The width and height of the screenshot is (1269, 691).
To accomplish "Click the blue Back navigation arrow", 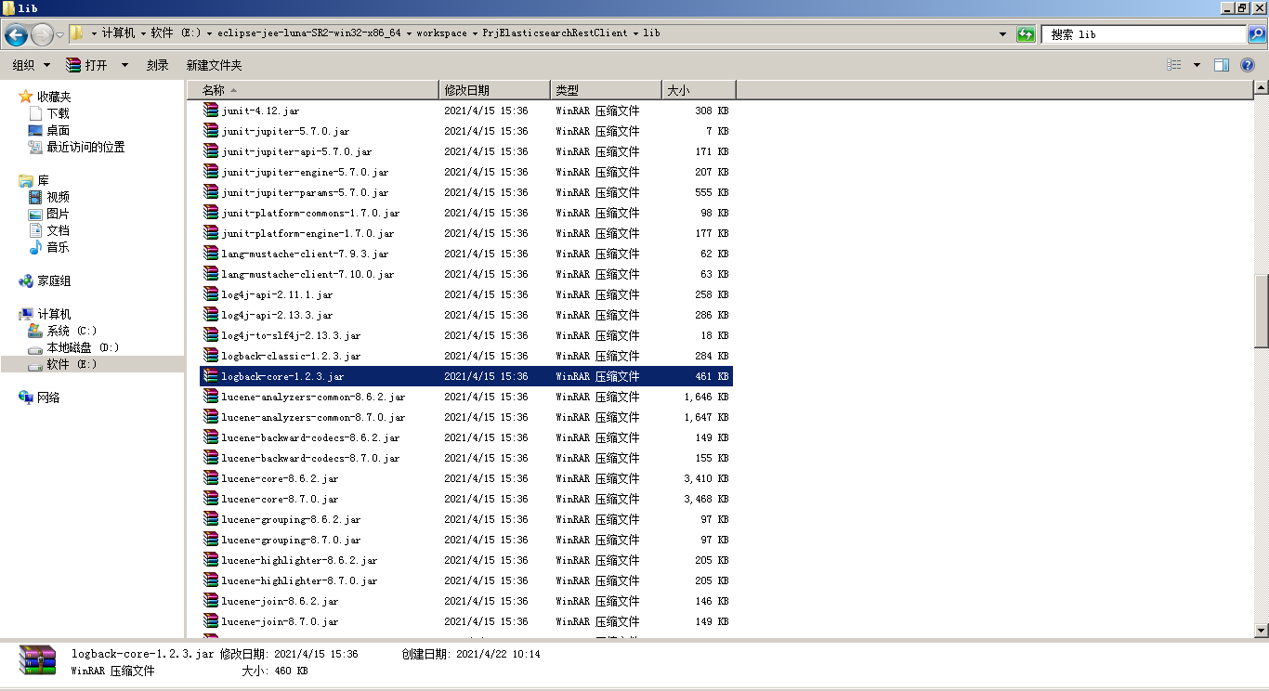I will tap(16, 33).
